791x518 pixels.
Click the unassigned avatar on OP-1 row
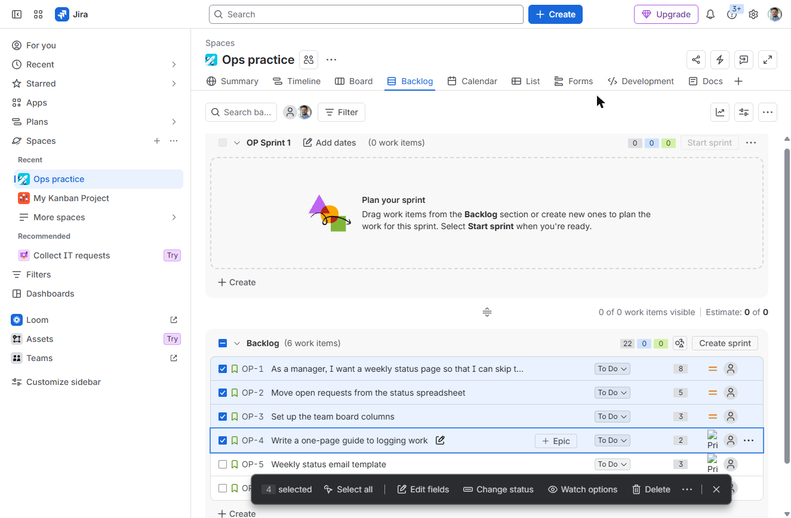(730, 369)
